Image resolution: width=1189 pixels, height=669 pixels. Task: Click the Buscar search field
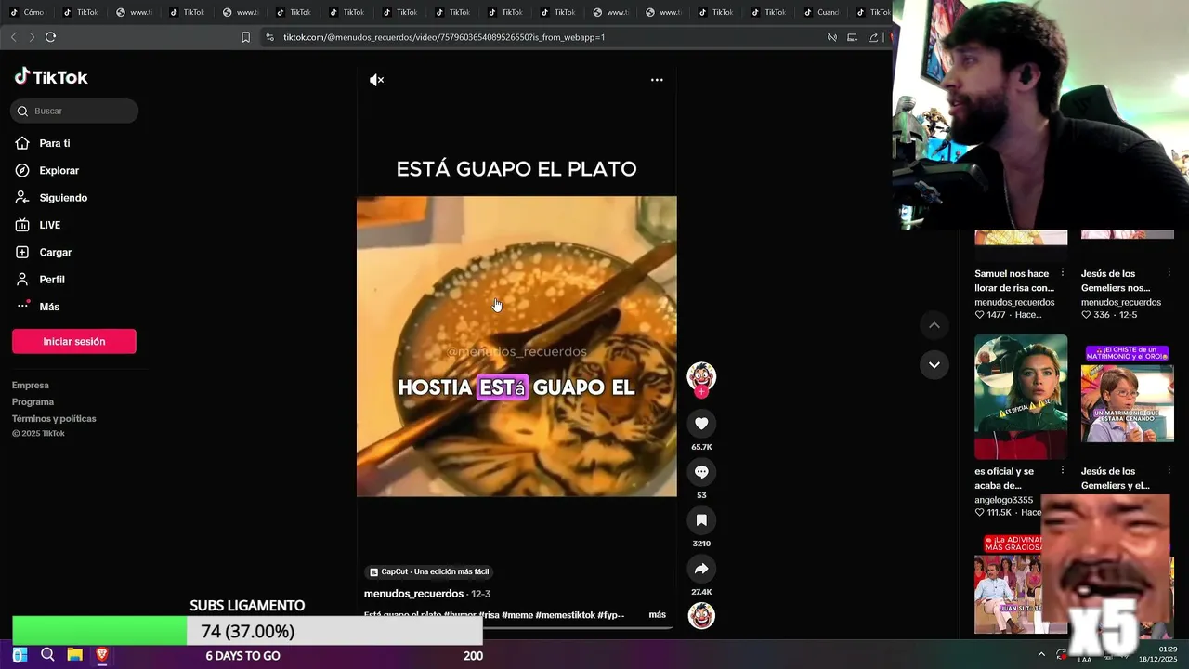pyautogui.click(x=74, y=111)
